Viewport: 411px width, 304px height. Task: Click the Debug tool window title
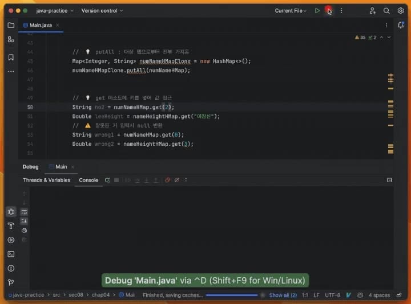[x=30, y=167]
